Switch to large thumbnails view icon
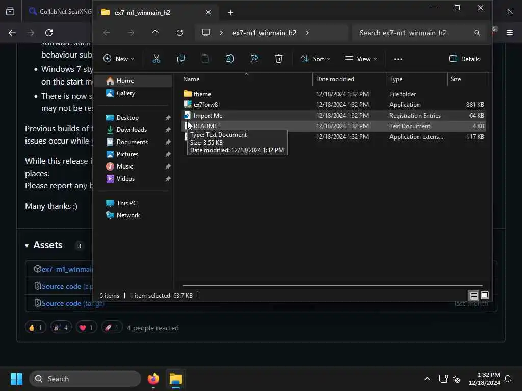This screenshot has width=522, height=391. point(485,295)
